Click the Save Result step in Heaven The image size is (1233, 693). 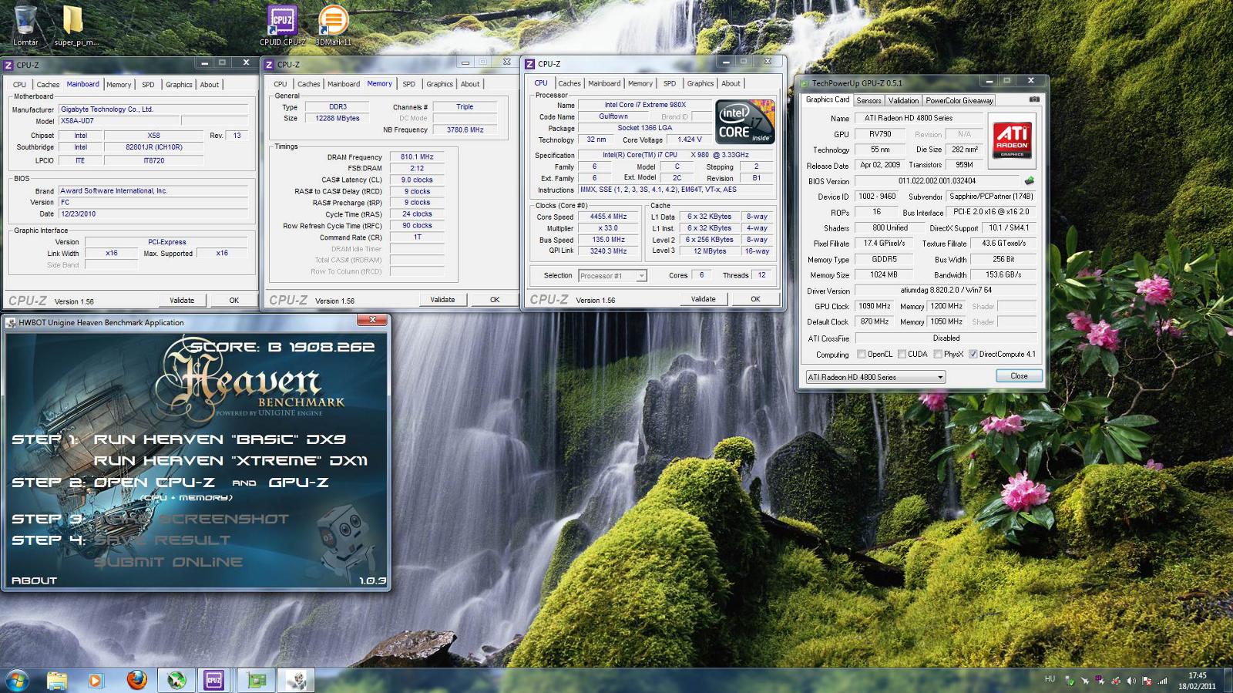click(x=163, y=540)
